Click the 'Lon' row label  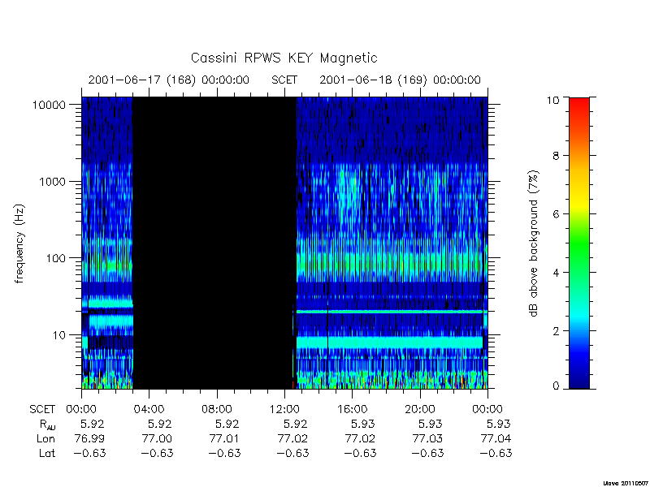pos(45,438)
